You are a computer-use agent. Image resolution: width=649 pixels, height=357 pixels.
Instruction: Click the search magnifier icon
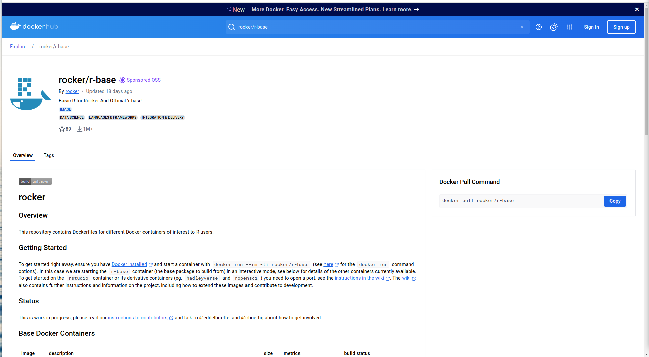click(x=232, y=27)
